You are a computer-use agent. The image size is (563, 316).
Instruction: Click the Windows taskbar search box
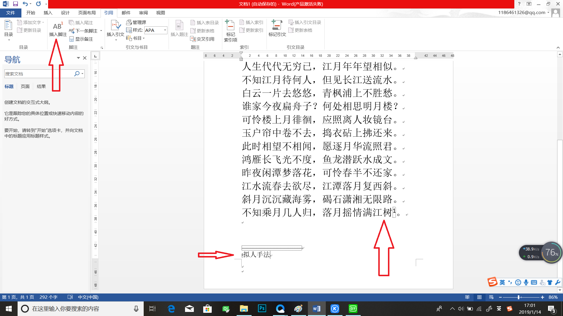coord(81,309)
